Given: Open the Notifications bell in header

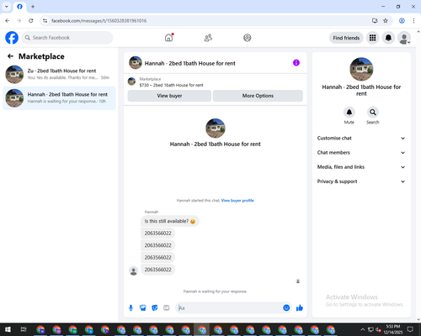Looking at the screenshot, I should tap(388, 38).
